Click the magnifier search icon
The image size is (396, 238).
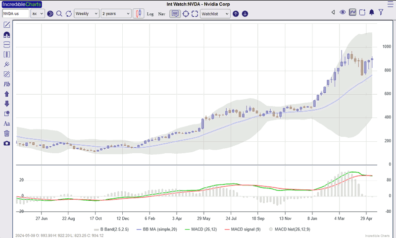[x=59, y=14]
